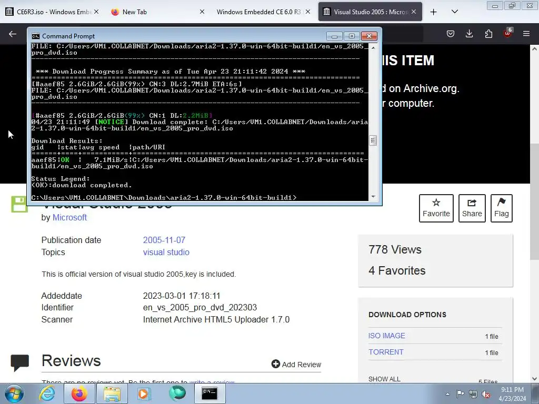Screen dimensions: 539x404
Task: Open 2005-11-07 publication date link
Action: click(164, 240)
